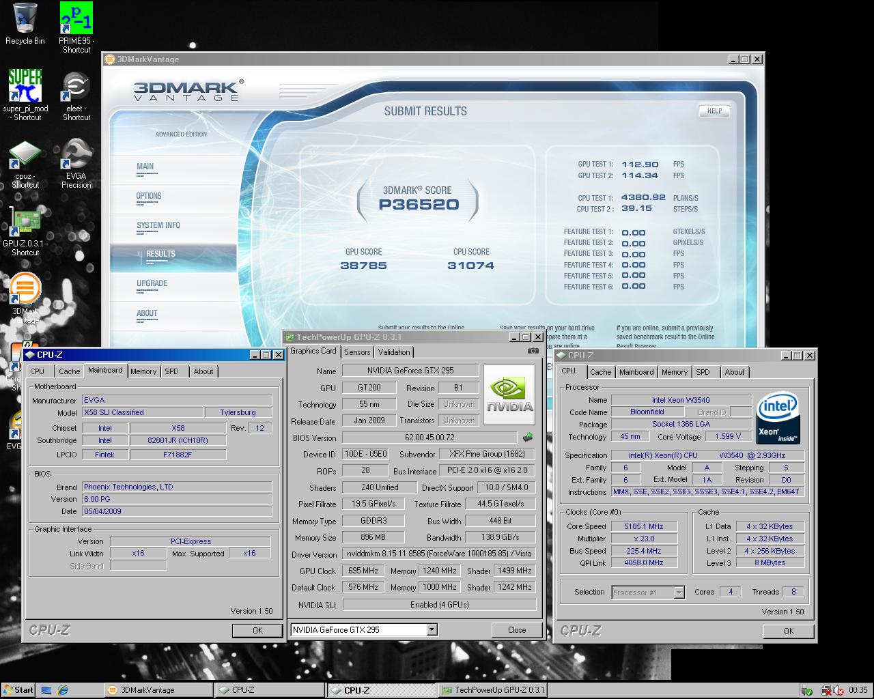Viewport: 874px width, 699px height.
Task: Open Cache tab in processor CPU-Z window
Action: click(601, 372)
